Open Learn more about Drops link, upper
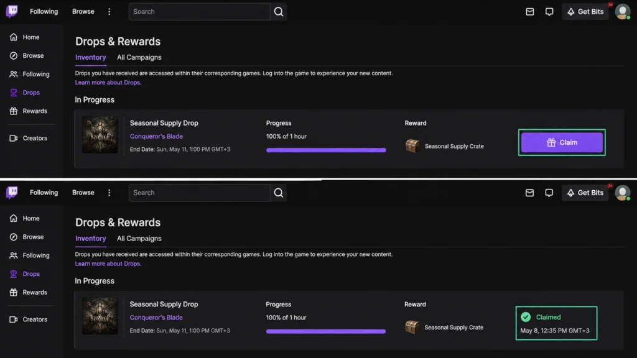This screenshot has width=637, height=358. click(108, 83)
